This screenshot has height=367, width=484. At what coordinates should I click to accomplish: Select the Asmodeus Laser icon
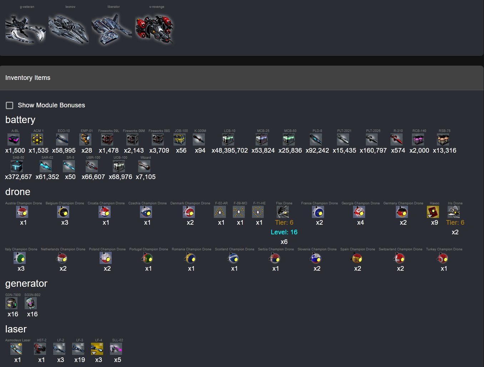tap(16, 349)
